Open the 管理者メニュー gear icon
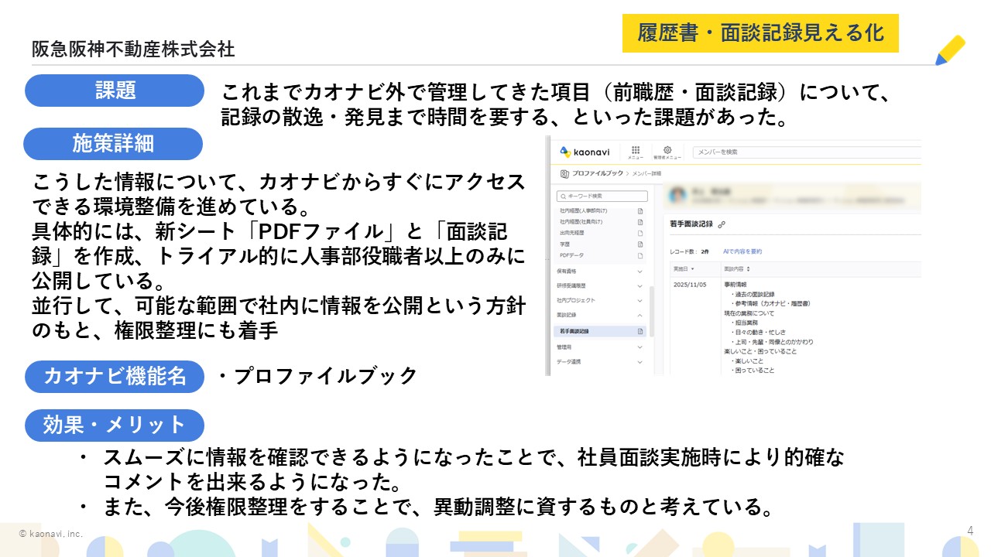This screenshot has height=557, width=991. point(667,150)
